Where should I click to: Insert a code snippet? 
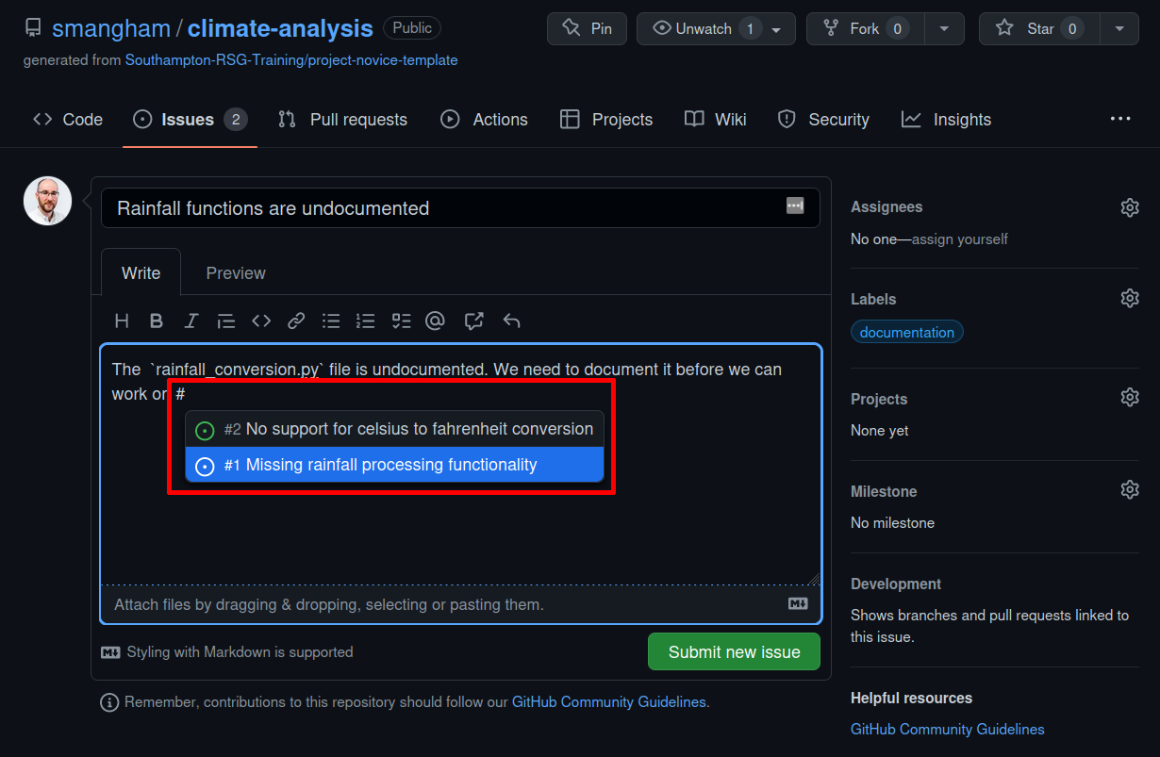(261, 321)
